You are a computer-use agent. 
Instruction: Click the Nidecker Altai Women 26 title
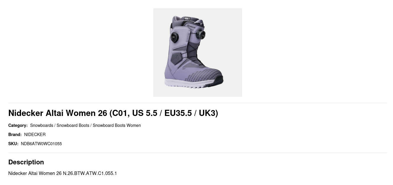pyautogui.click(x=113, y=113)
